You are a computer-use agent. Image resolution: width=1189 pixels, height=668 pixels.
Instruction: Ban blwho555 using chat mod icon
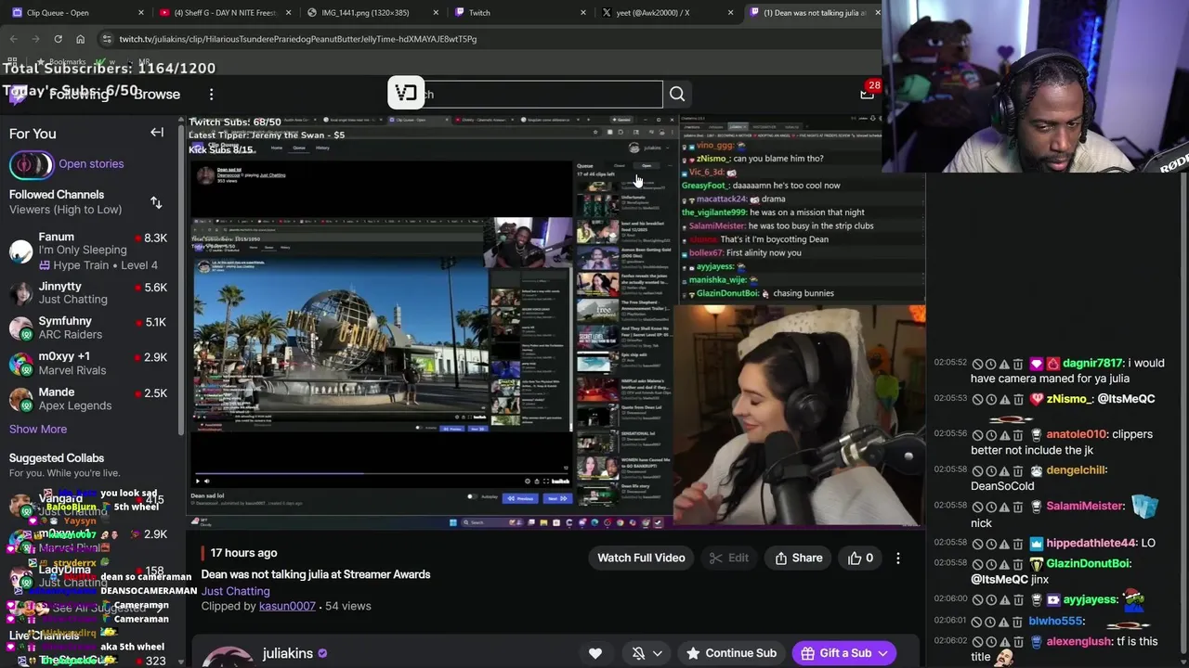[977, 622]
